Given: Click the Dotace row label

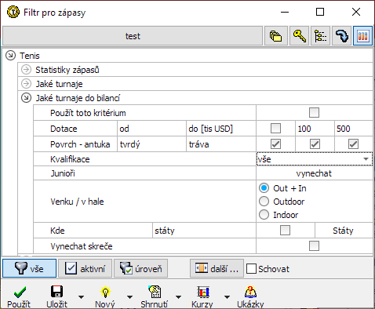Looking at the screenshot, I should coord(64,129).
